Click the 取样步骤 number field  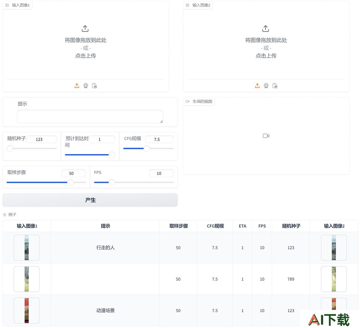pyautogui.click(x=74, y=173)
